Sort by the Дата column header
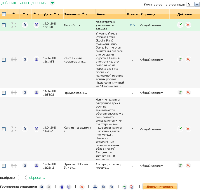 click(48, 14)
